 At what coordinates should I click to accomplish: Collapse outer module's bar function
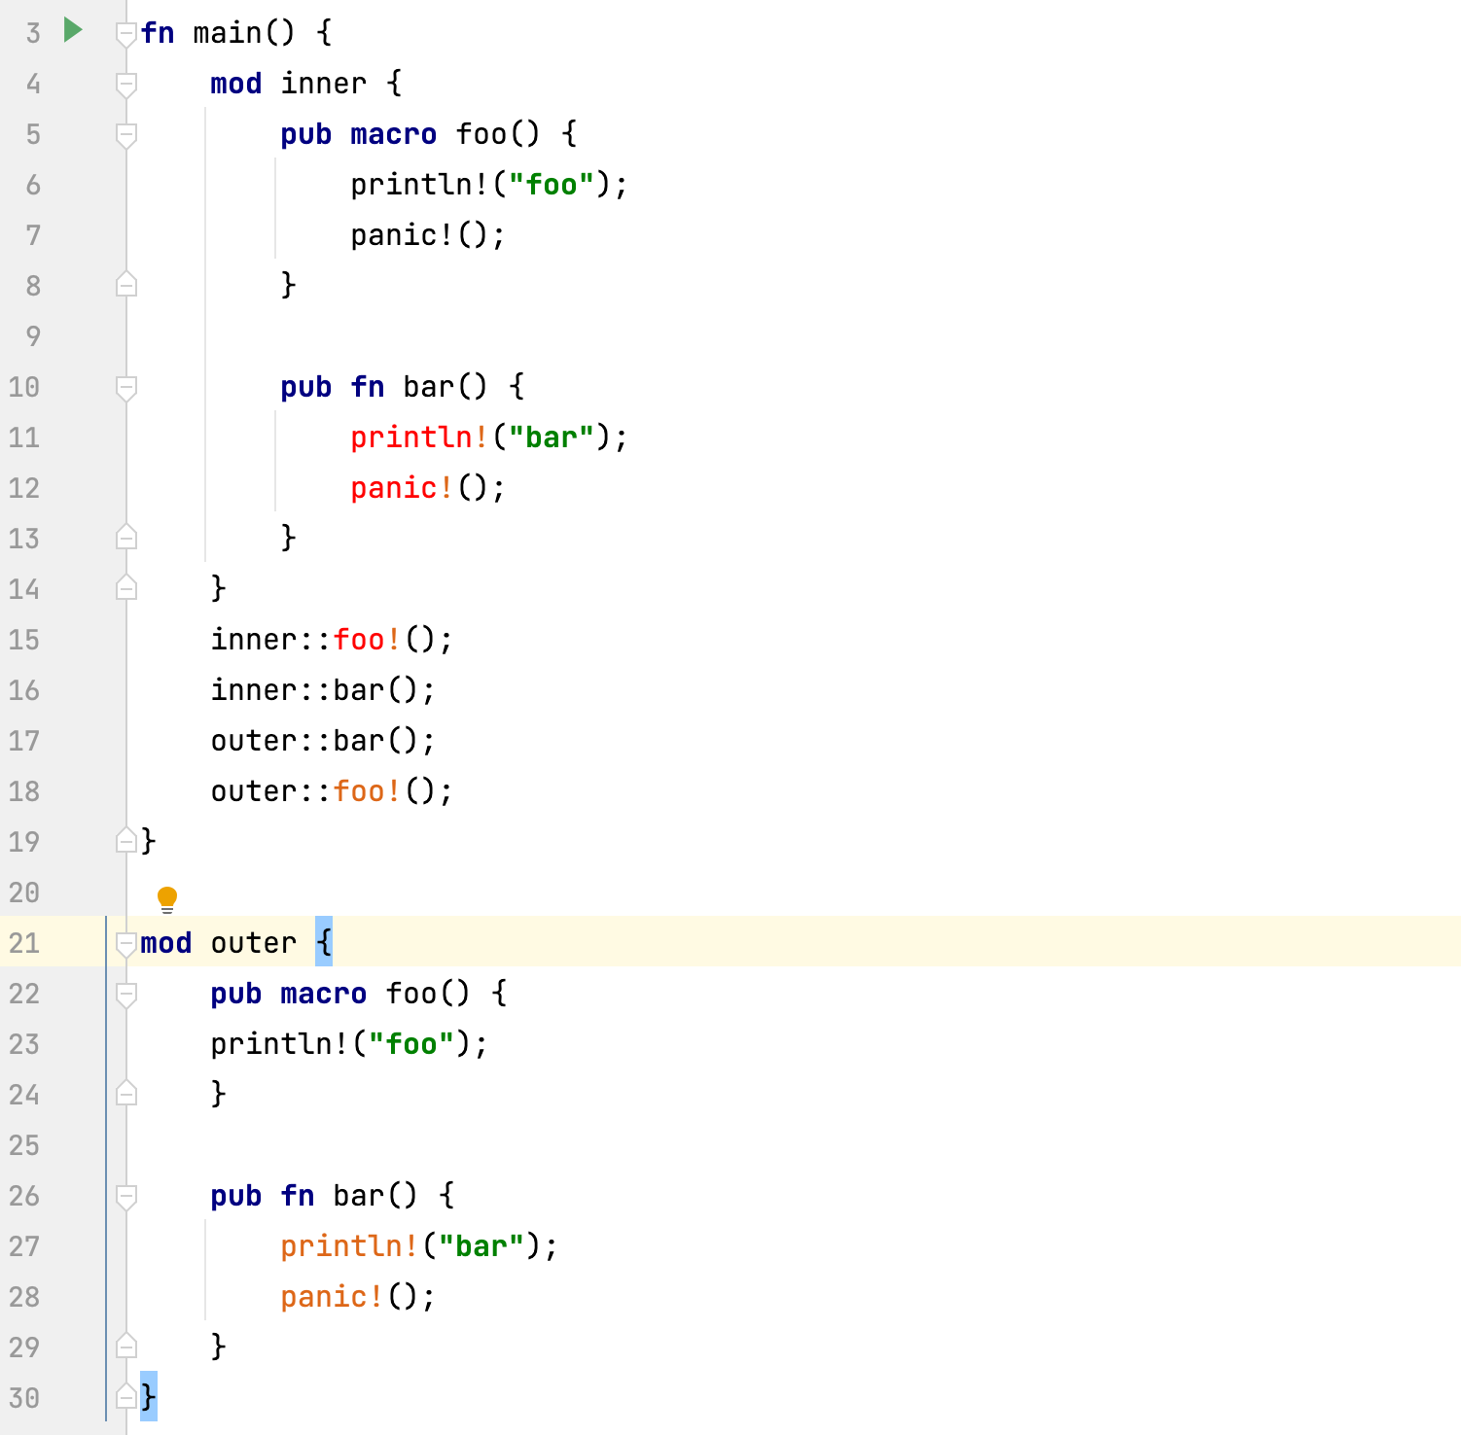(125, 1196)
